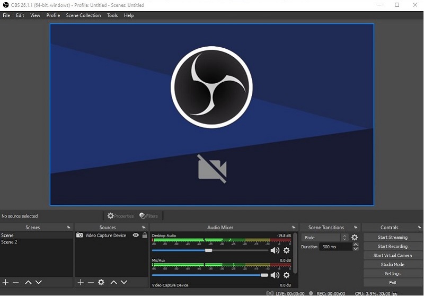
Task: Open the View menu
Action: pyautogui.click(x=35, y=15)
